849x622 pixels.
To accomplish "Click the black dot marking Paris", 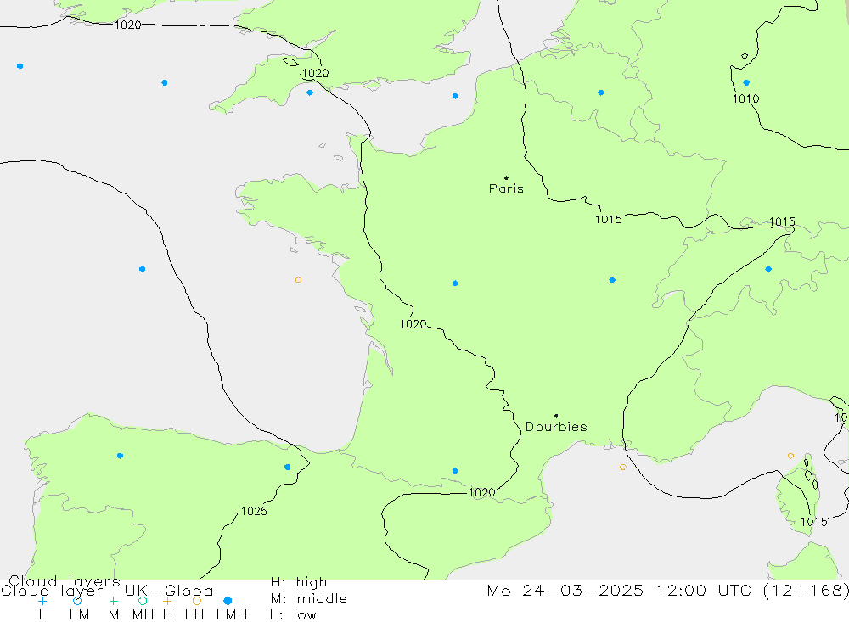I will coord(506,177).
